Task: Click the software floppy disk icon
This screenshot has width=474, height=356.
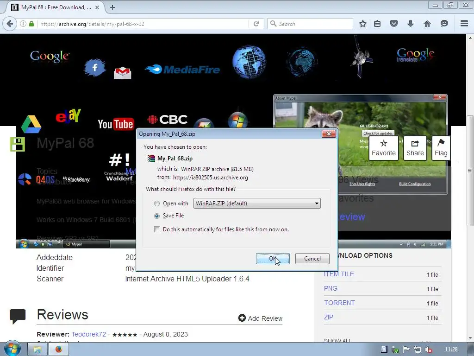Action: [x=18, y=145]
